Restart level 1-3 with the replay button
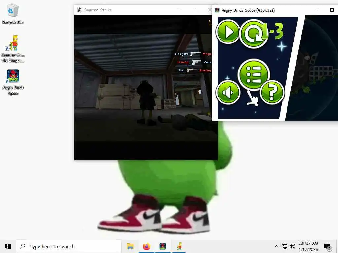 click(x=253, y=34)
